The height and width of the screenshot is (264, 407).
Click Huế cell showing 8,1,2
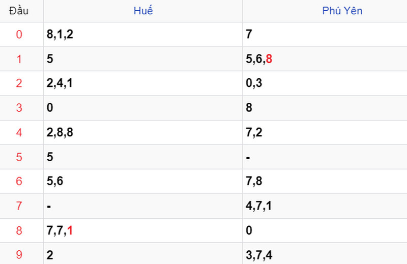pos(143,34)
